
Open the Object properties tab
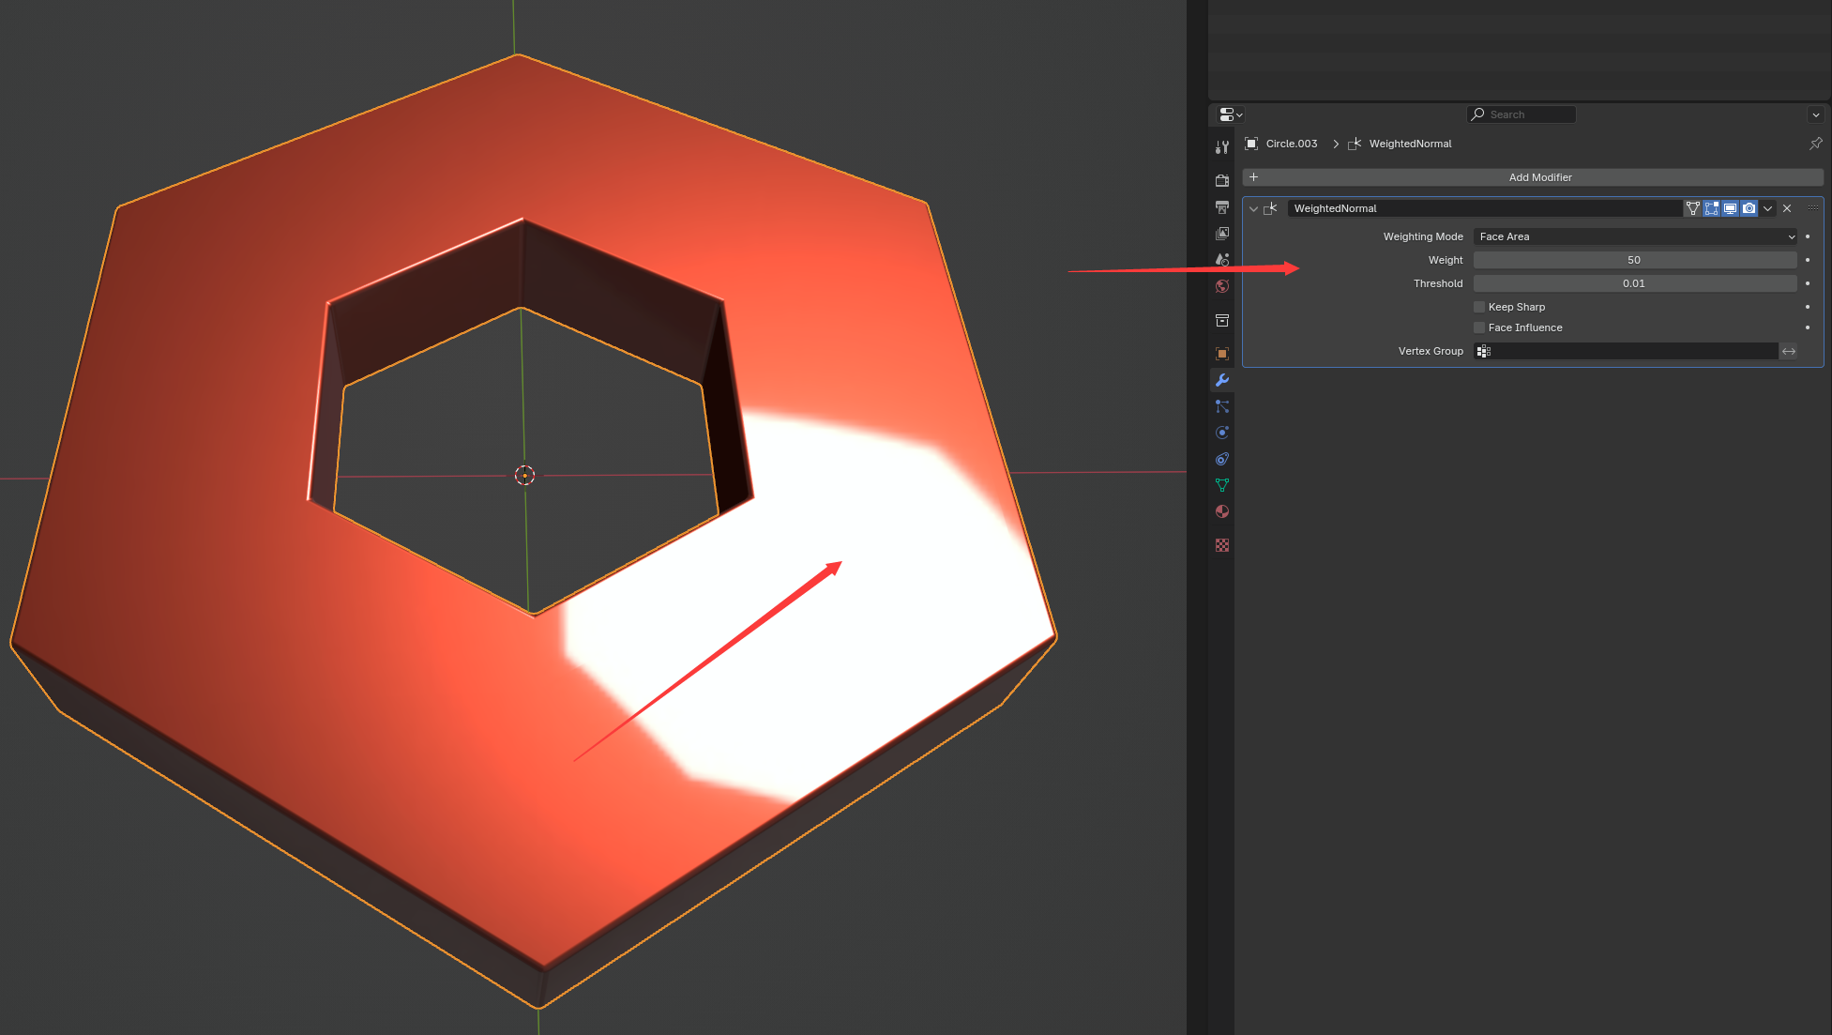[1221, 354]
